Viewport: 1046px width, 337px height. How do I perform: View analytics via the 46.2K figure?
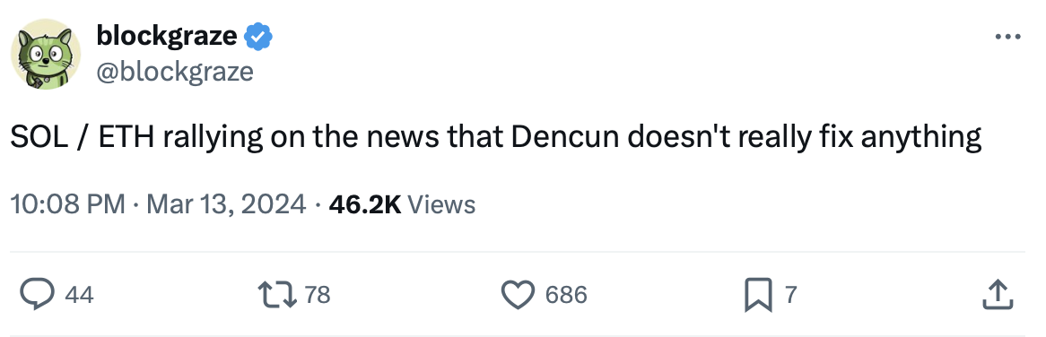pyautogui.click(x=365, y=203)
